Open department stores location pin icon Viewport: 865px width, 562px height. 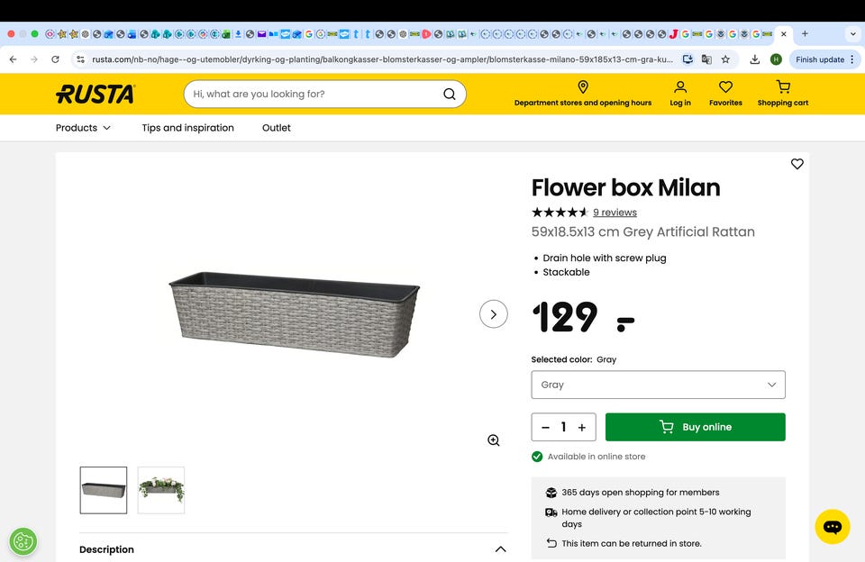tap(583, 86)
